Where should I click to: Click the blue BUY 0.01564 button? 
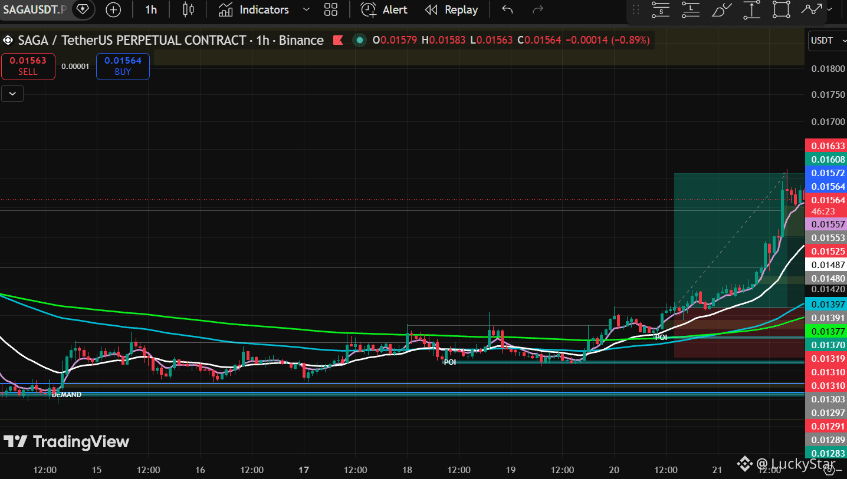[123, 66]
